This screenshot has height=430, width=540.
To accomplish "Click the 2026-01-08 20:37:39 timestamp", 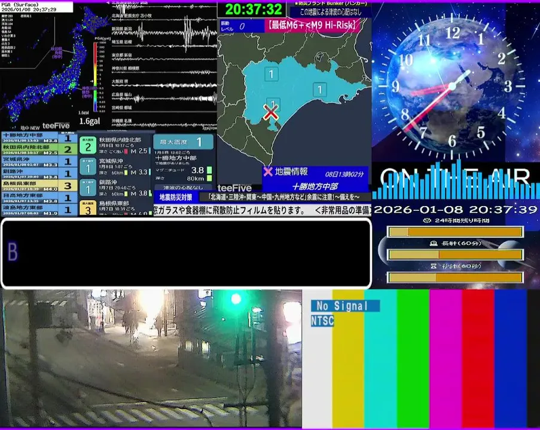I will [456, 210].
